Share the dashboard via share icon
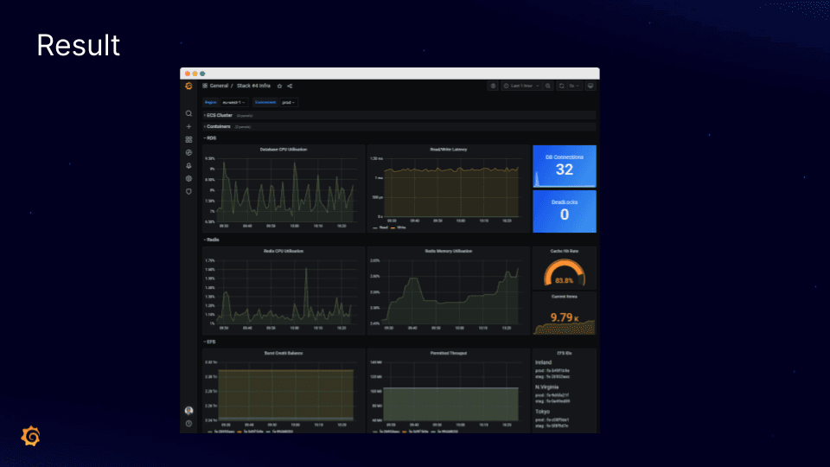The width and height of the screenshot is (830, 467). click(290, 86)
